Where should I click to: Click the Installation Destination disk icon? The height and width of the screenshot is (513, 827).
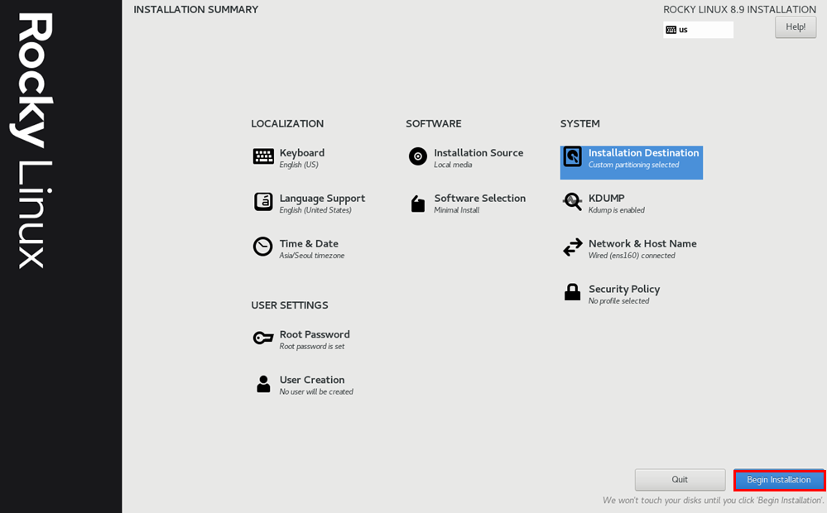572,156
